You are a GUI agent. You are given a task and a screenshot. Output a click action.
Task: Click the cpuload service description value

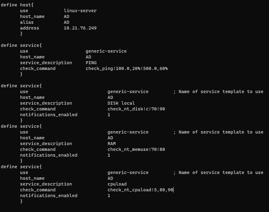click(117, 184)
